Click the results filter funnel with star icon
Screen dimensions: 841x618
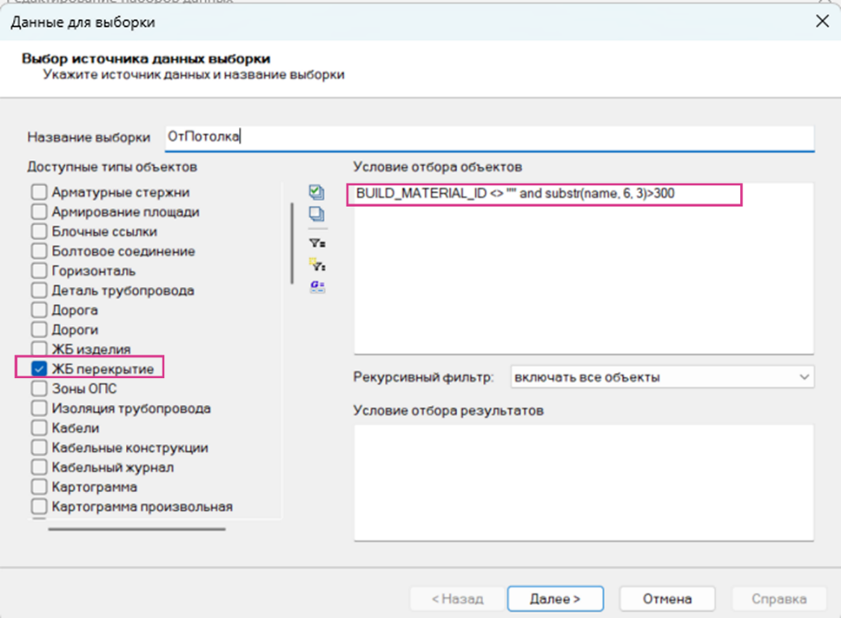tap(316, 264)
